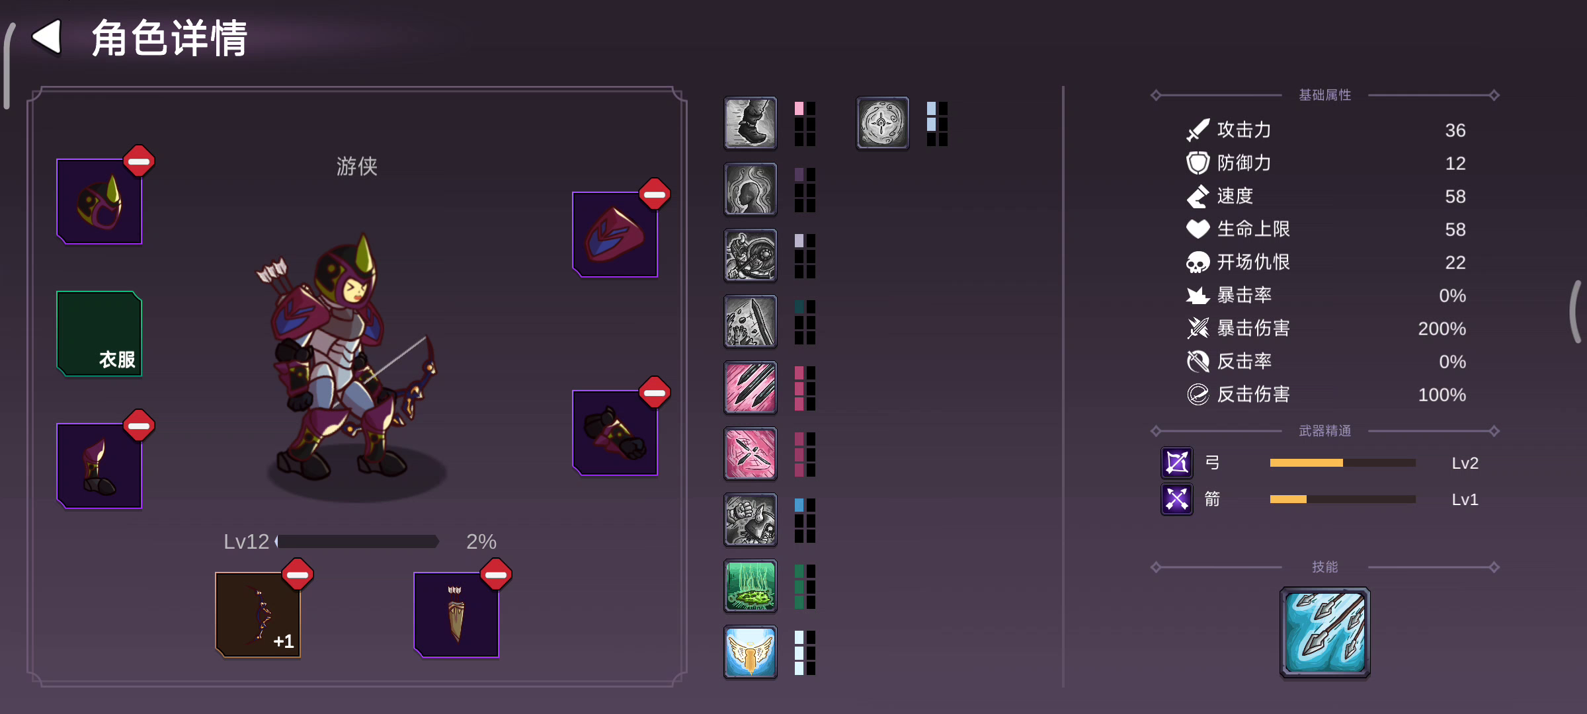1587x714 pixels.
Task: Select the green swamp trait icon
Action: click(751, 586)
